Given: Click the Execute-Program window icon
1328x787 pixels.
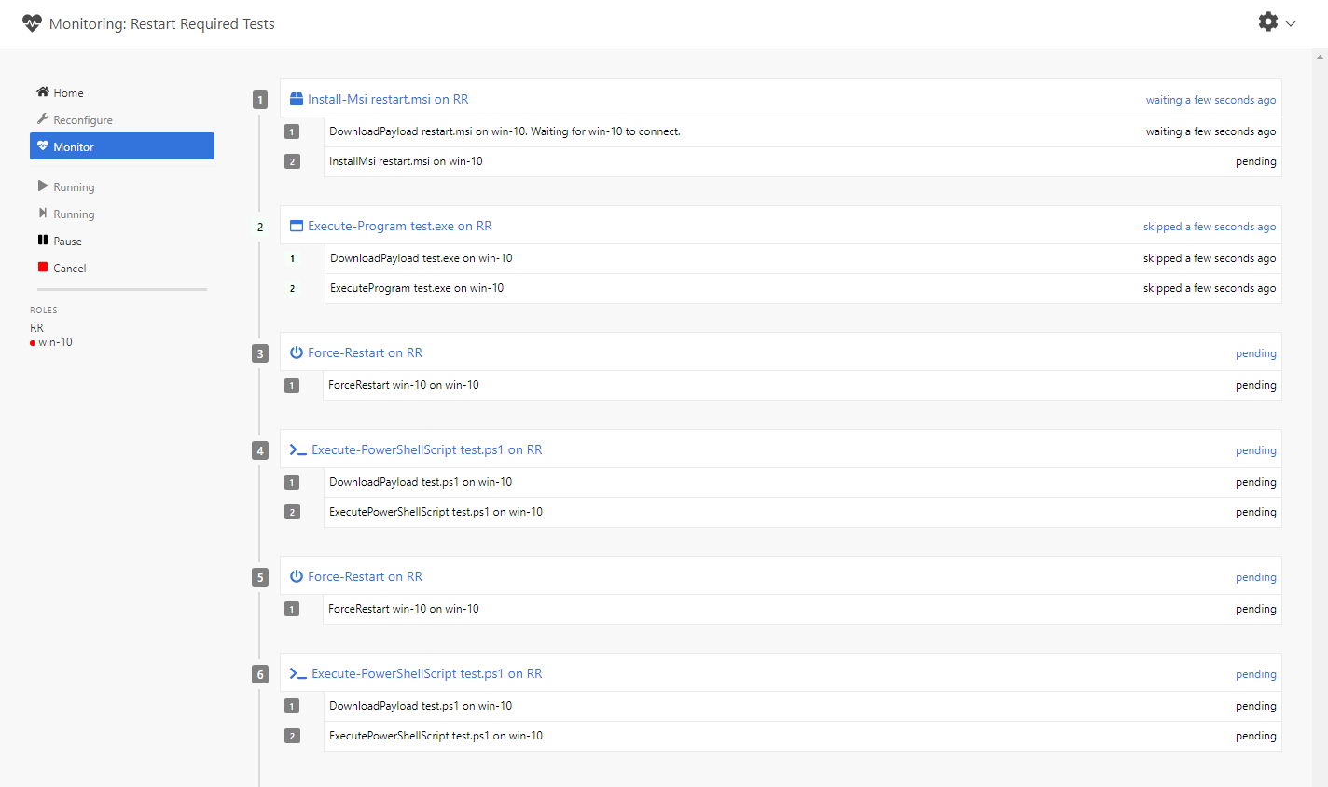Looking at the screenshot, I should [x=297, y=226].
